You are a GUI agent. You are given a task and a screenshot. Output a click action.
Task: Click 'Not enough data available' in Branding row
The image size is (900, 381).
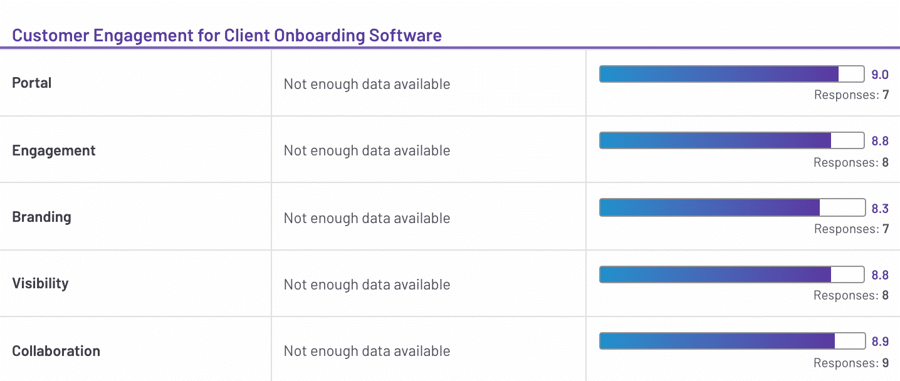tap(367, 218)
